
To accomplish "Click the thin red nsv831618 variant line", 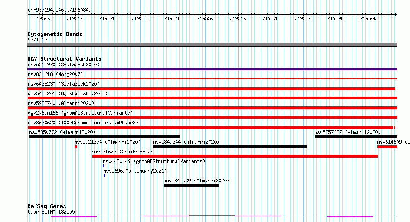I will 212,78.
